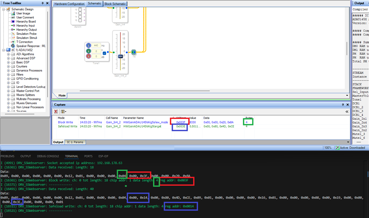369x218 pixels.
Task: Click the Gain_In4_2 slider handle
Action: point(121,56)
